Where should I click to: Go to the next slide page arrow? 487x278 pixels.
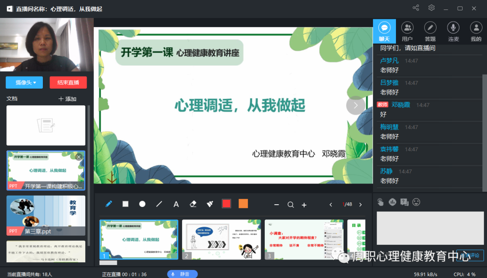point(360,205)
